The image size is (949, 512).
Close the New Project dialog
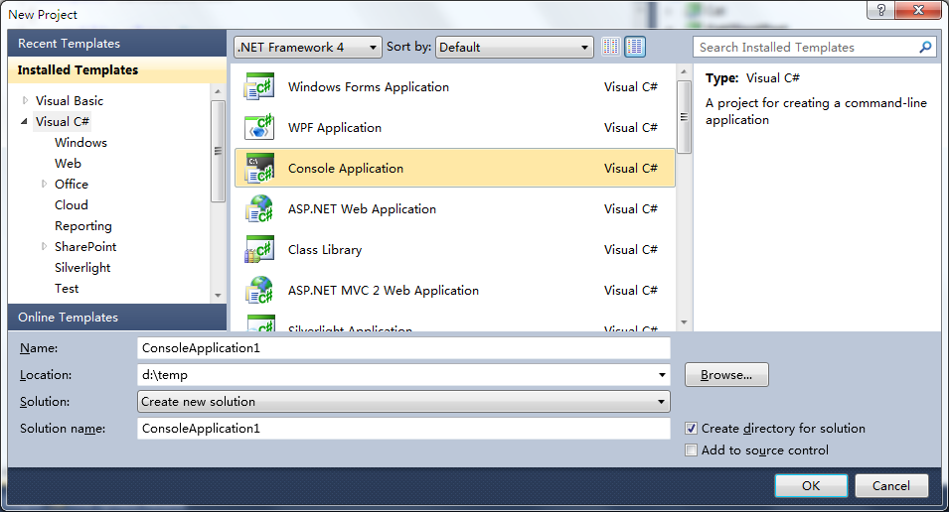pos(918,10)
